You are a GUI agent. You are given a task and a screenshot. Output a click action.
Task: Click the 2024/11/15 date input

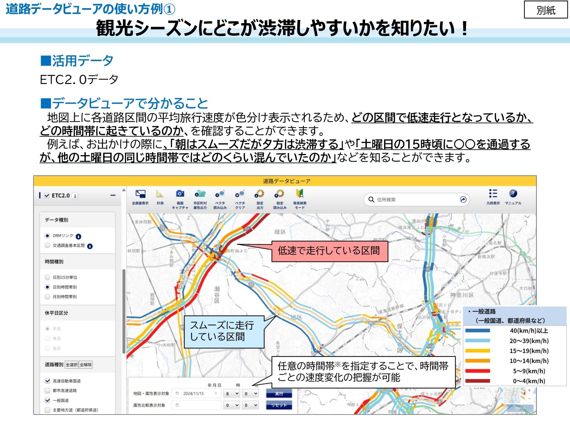(197, 394)
